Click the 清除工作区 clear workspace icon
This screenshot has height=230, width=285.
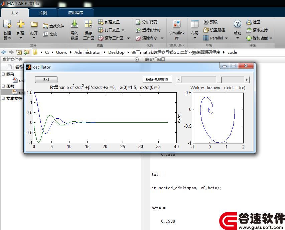point(101,38)
